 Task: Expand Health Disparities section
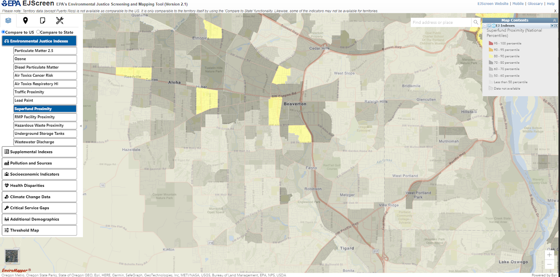click(x=39, y=185)
